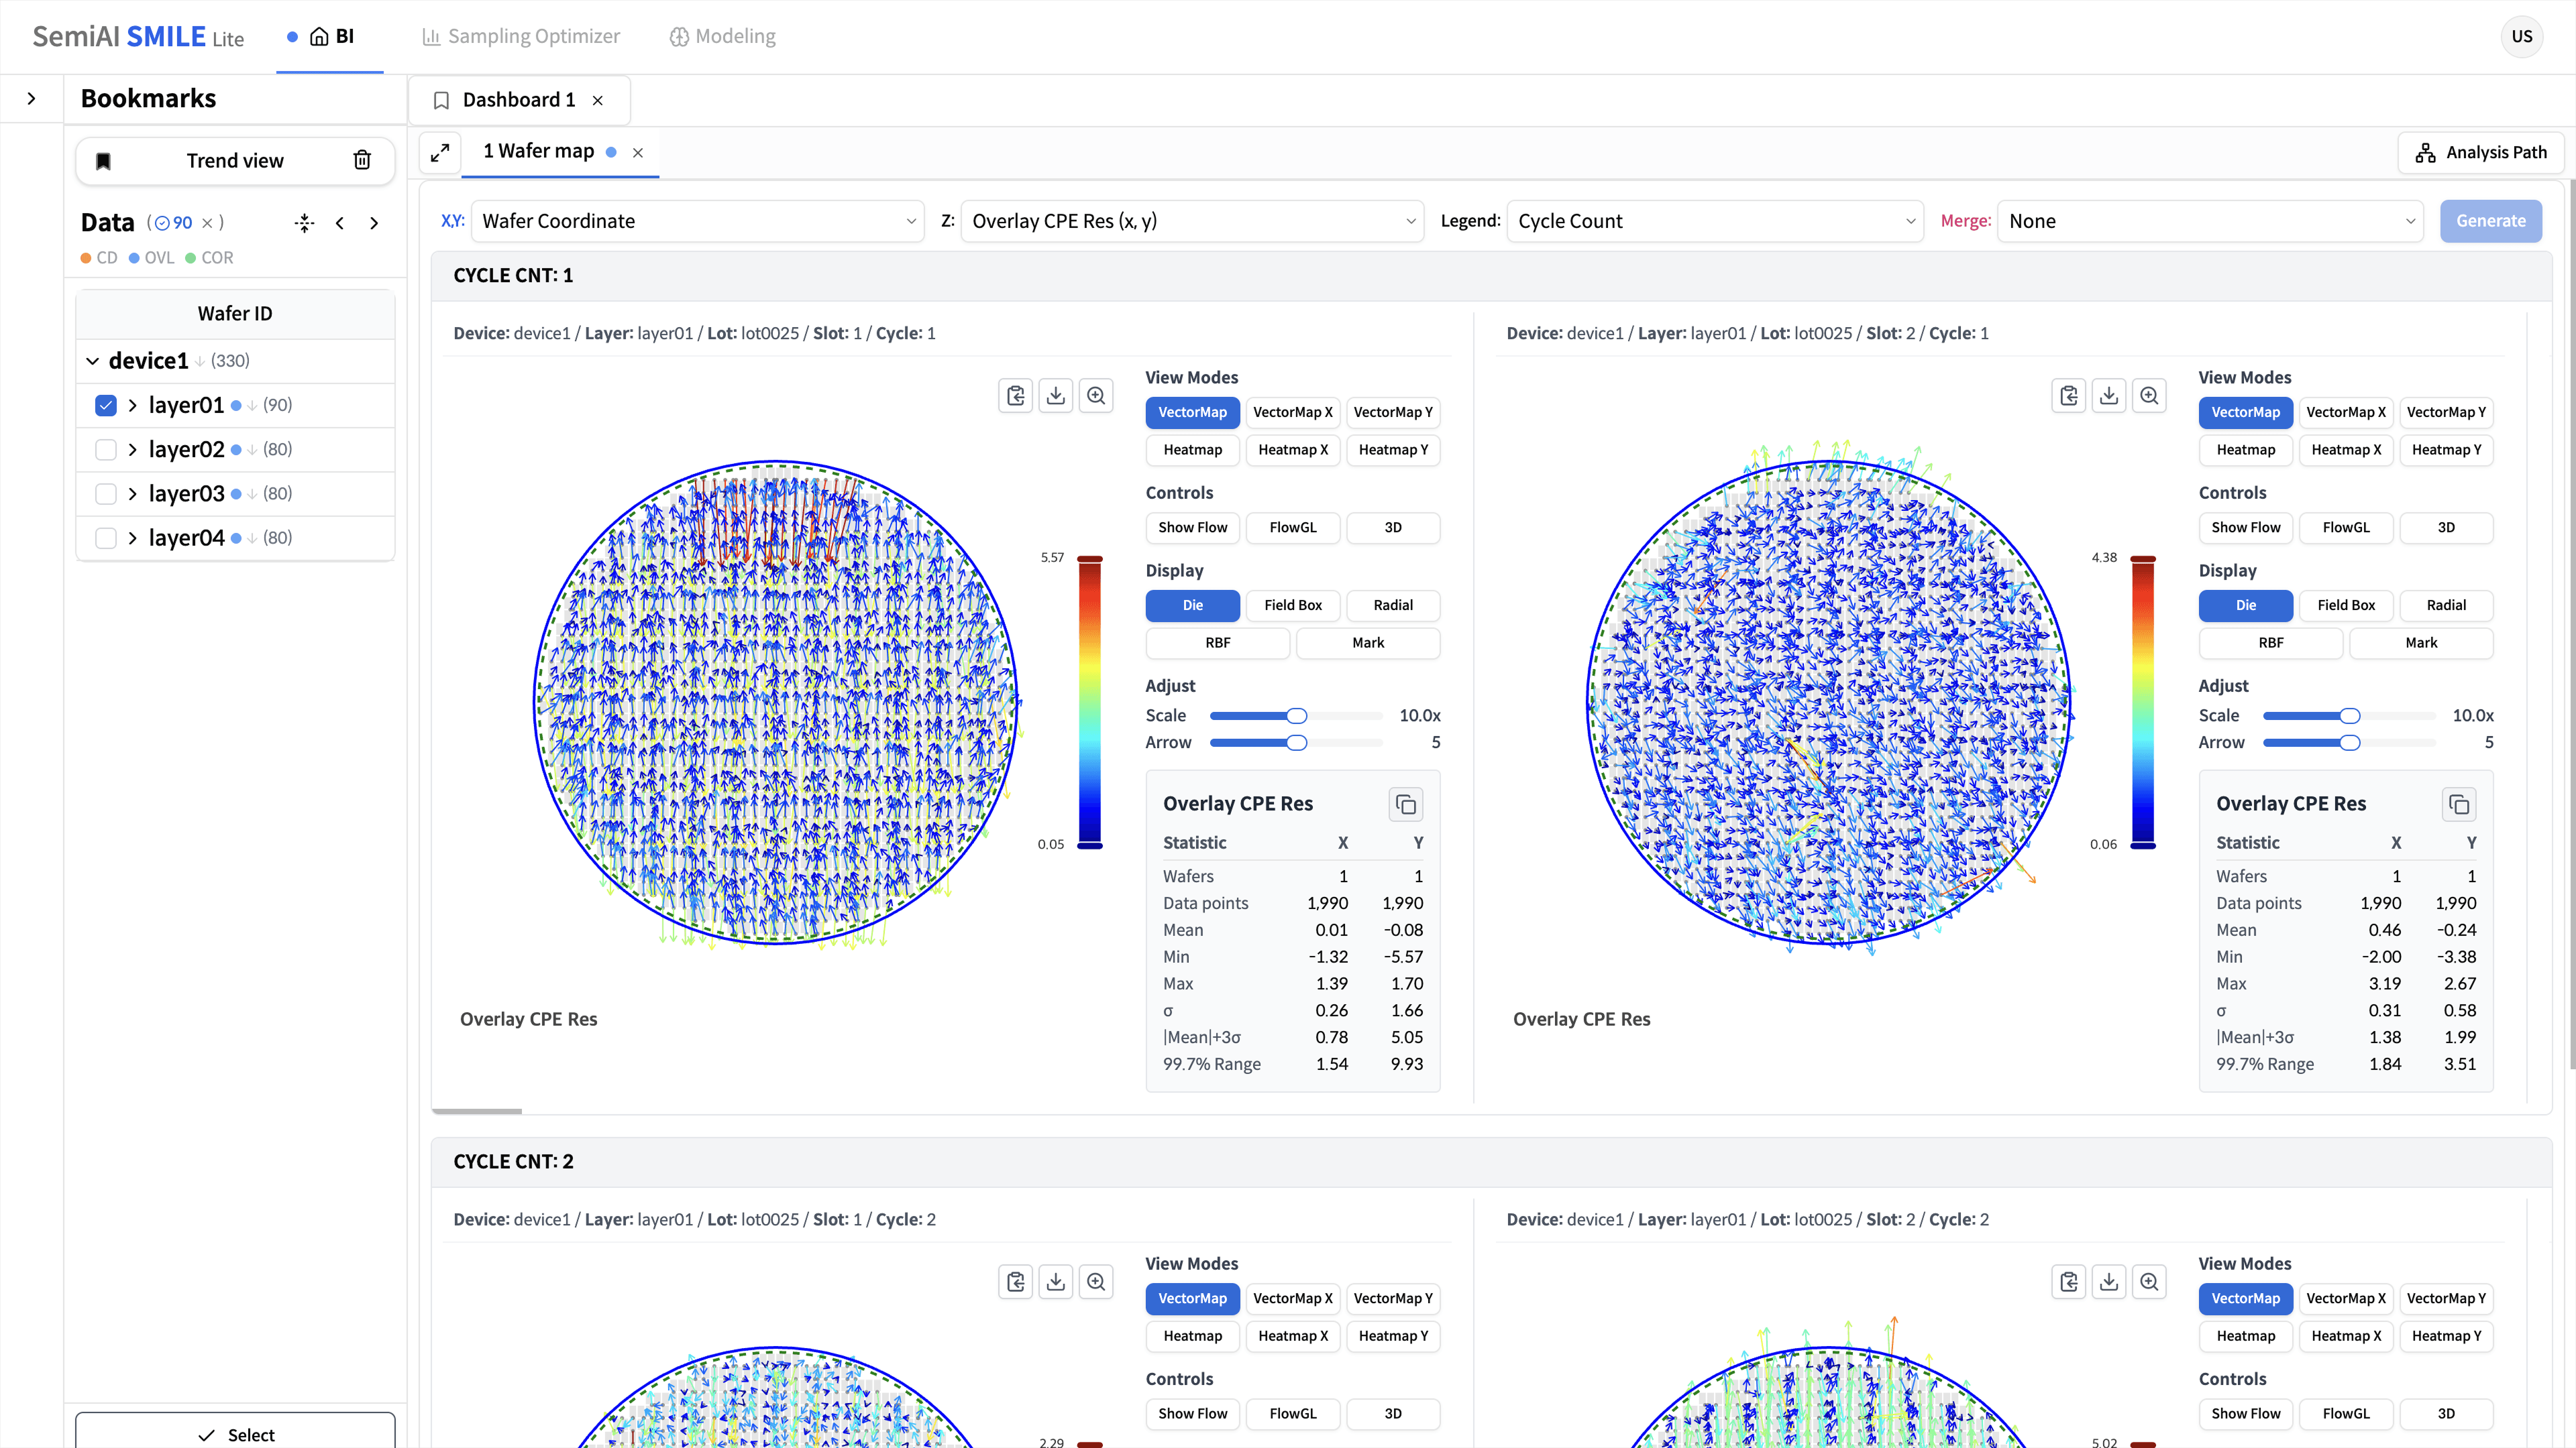Adjust Scale slider for Slot 2 Cycle 1
Screen dimensions: 2576x1448
(2349, 717)
